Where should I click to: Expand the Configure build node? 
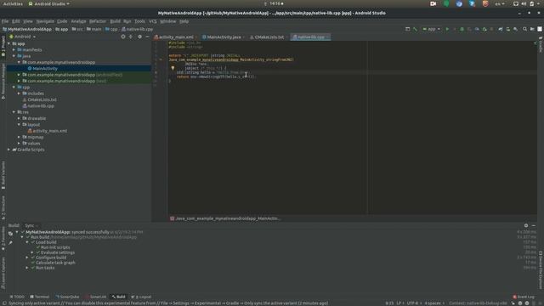(x=27, y=258)
